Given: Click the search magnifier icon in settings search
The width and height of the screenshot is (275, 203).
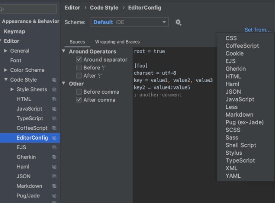Looking at the screenshot, I should (x=1, y=9).
